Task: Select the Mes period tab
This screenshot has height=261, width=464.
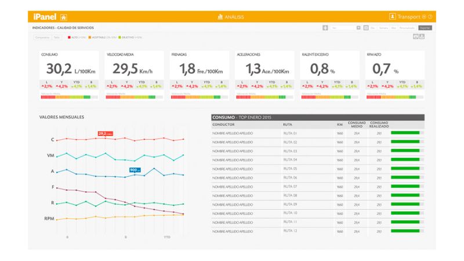Action: [x=394, y=27]
